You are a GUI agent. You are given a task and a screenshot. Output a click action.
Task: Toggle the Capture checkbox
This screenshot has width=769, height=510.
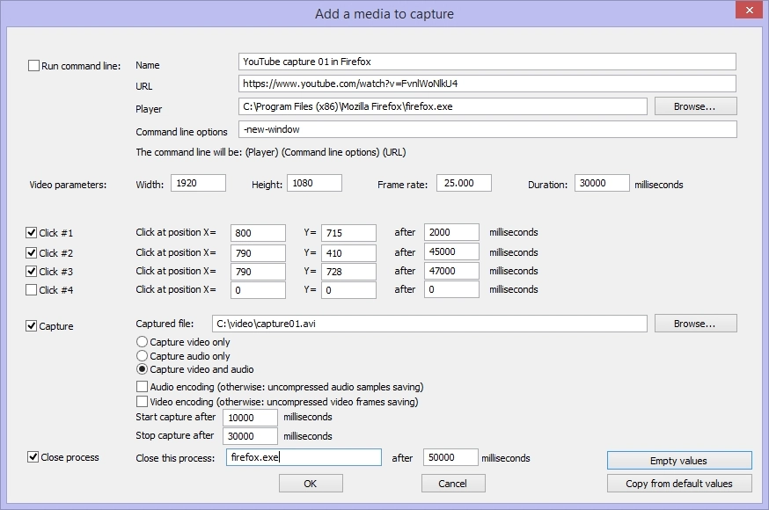[32, 326]
